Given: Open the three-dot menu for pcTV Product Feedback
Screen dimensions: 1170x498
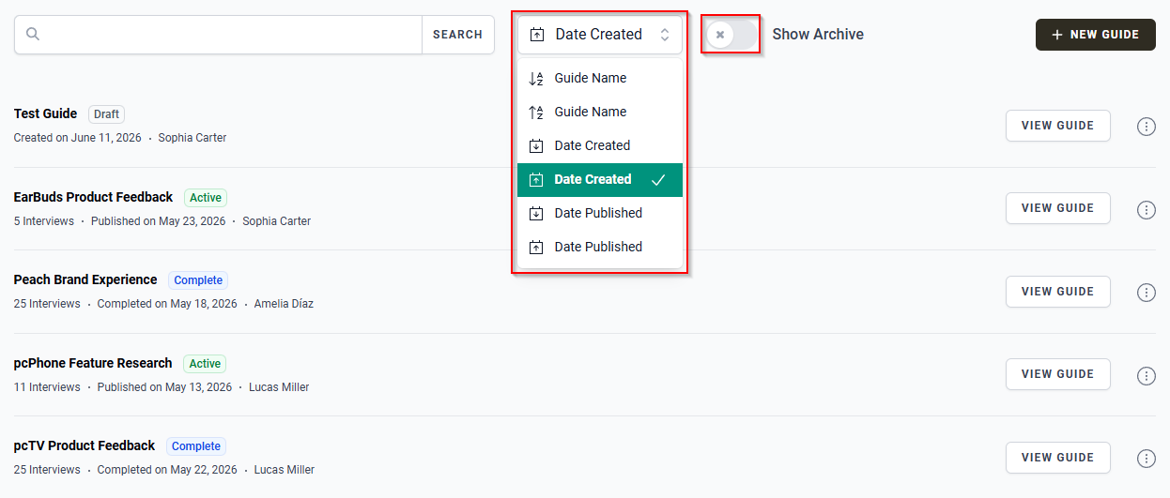Looking at the screenshot, I should 1146,459.
